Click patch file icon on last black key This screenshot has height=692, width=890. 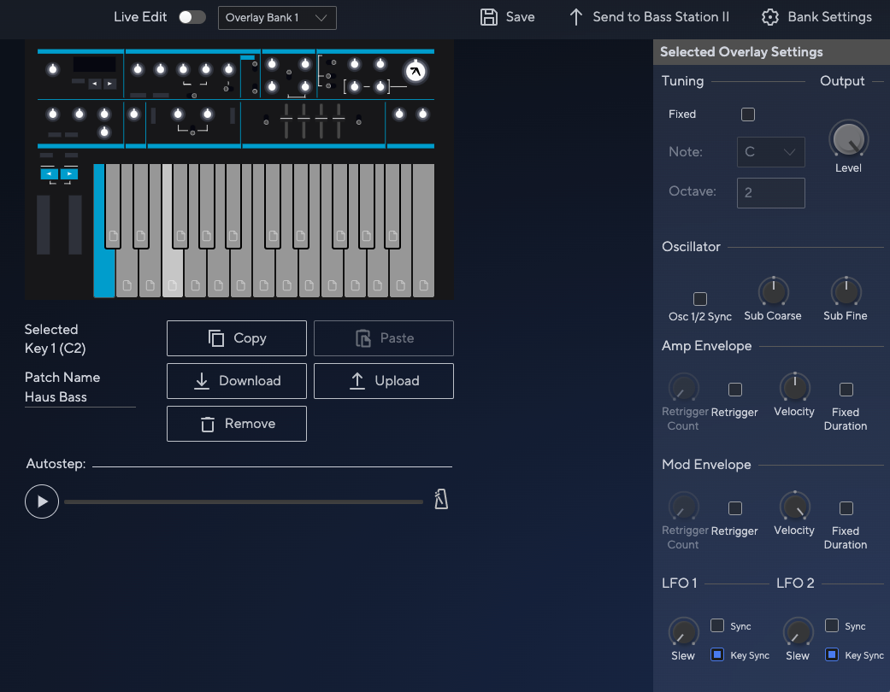coord(392,236)
